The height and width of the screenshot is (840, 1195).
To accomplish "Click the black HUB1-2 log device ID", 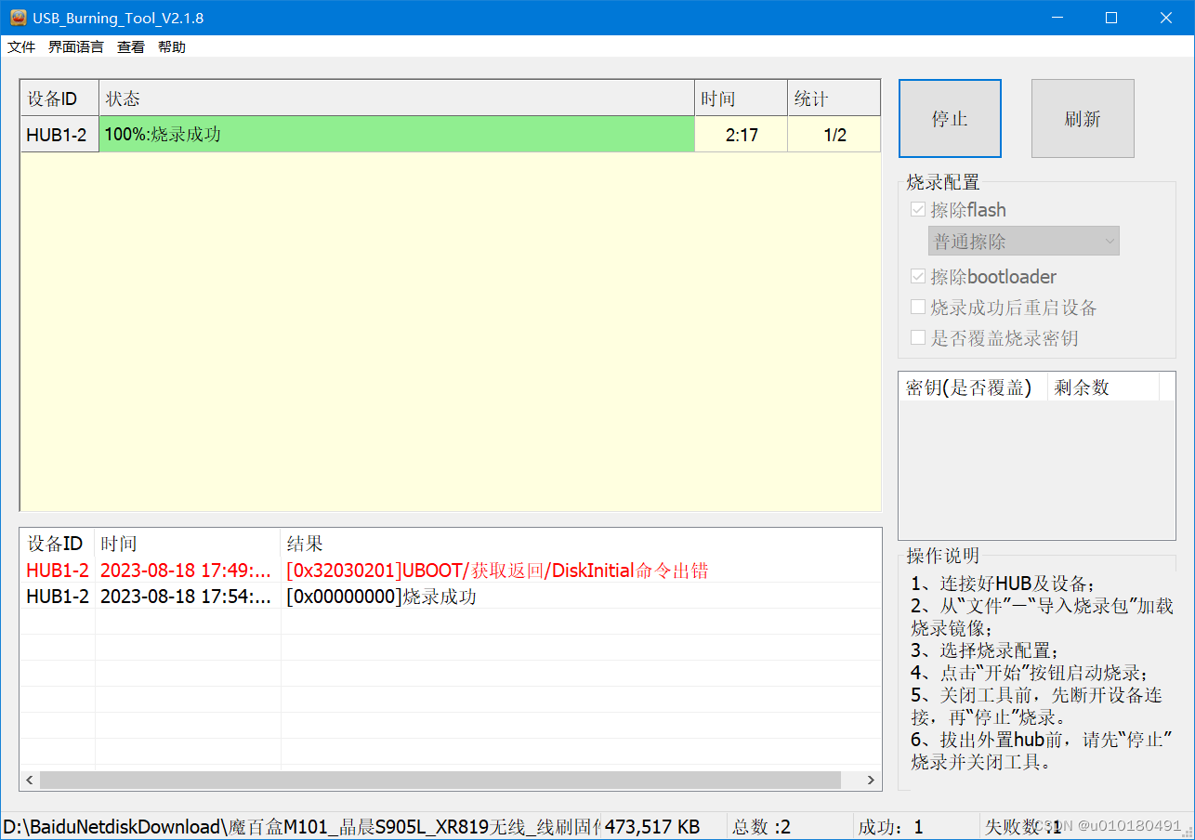I will 58,597.
